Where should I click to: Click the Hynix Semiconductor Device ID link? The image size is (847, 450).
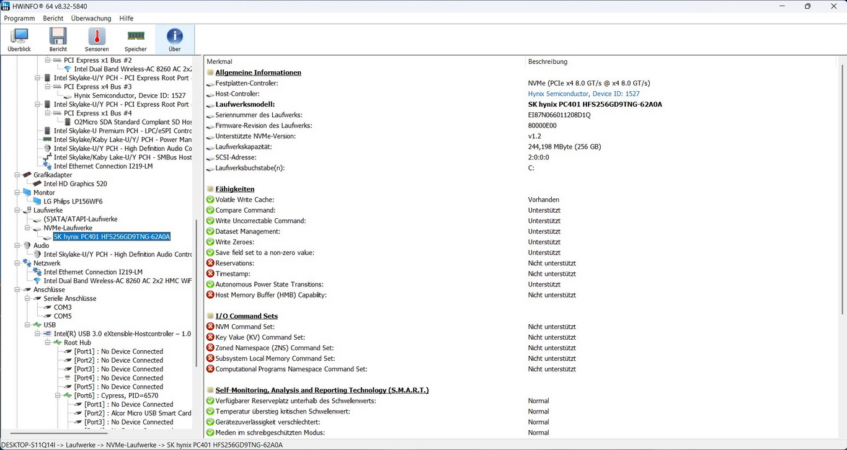coord(583,94)
